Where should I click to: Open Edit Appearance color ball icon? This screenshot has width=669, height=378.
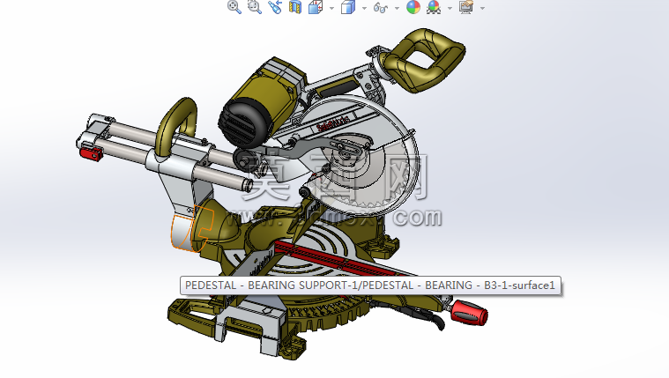413,7
